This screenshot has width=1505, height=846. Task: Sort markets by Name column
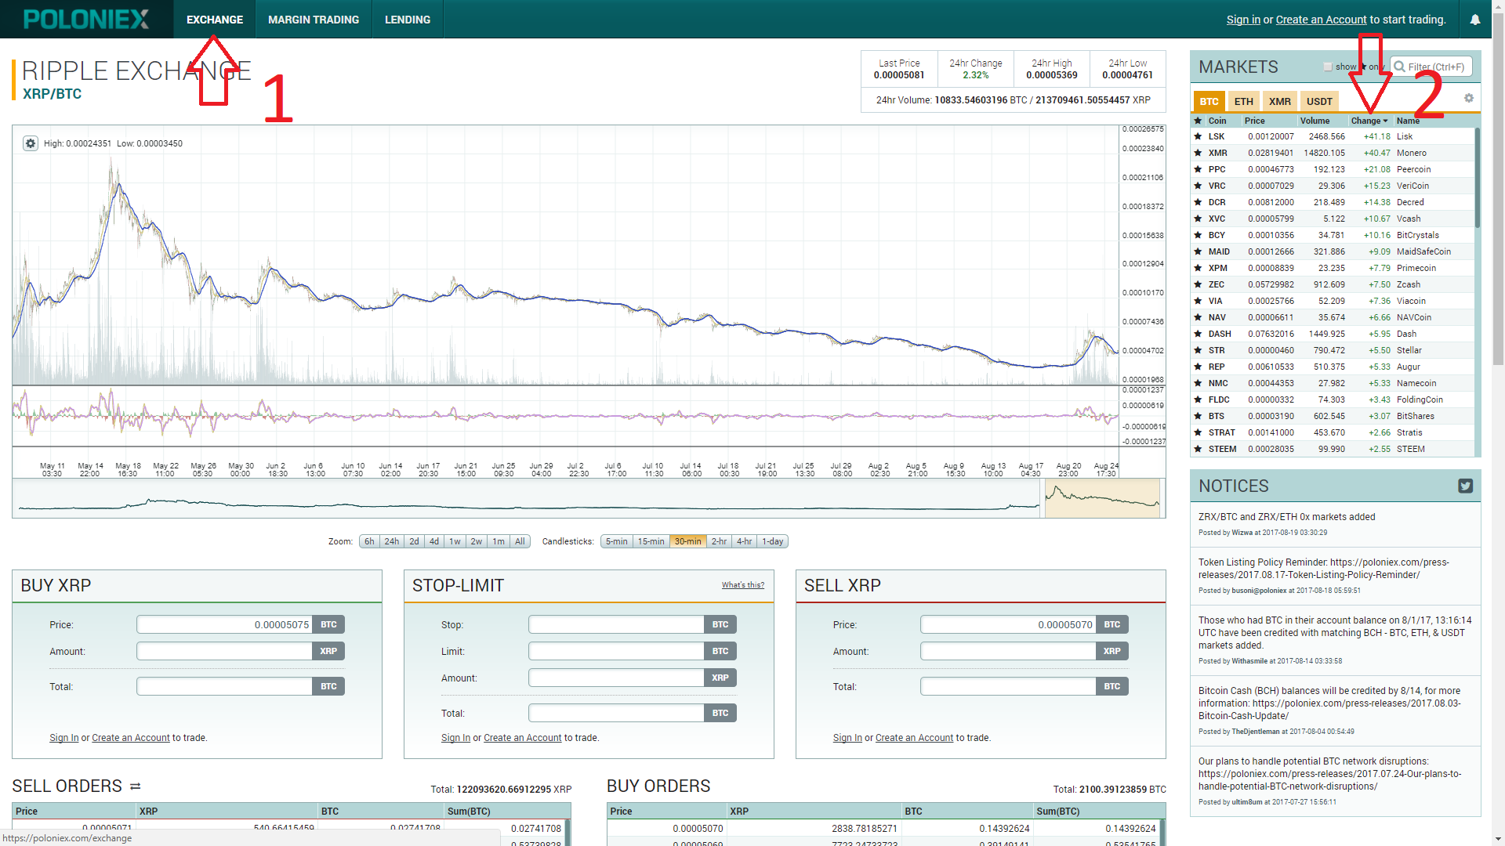point(1408,121)
